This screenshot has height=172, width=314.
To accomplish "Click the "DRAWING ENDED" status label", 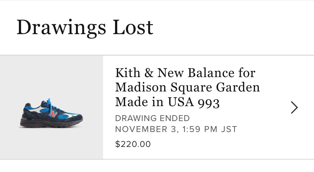I will click(152, 118).
